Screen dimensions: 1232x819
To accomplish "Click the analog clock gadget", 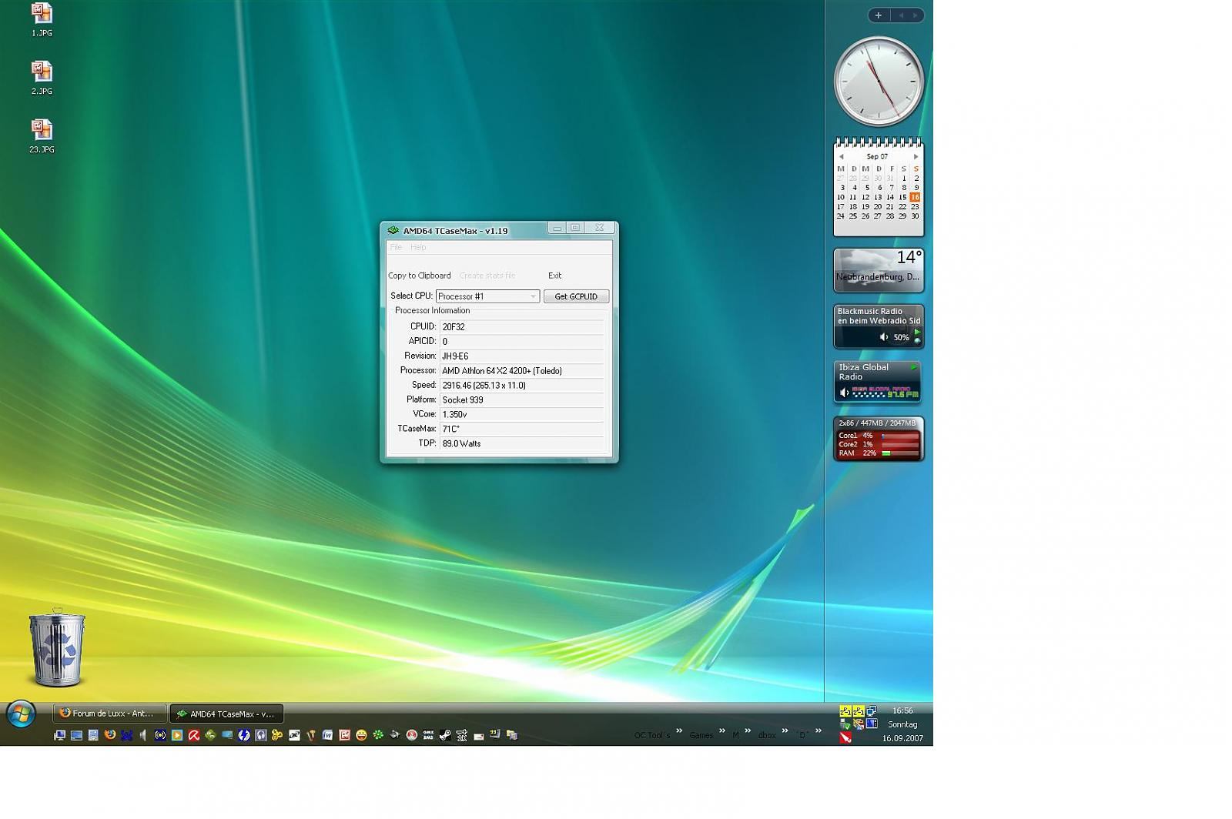I will tap(879, 82).
